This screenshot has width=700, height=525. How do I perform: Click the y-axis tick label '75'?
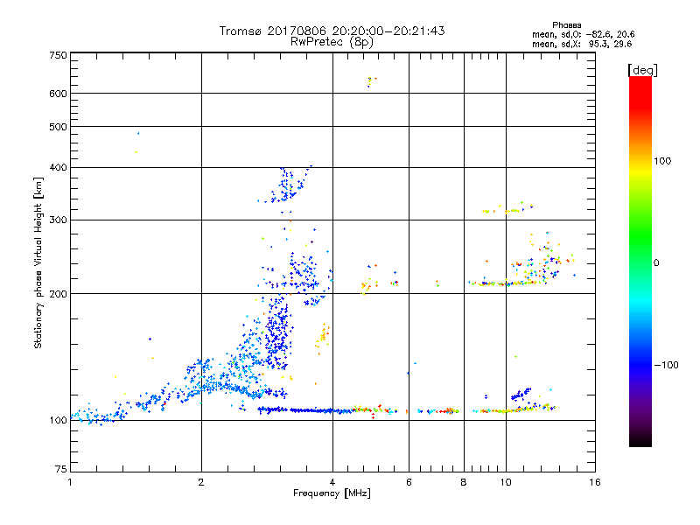coord(61,469)
